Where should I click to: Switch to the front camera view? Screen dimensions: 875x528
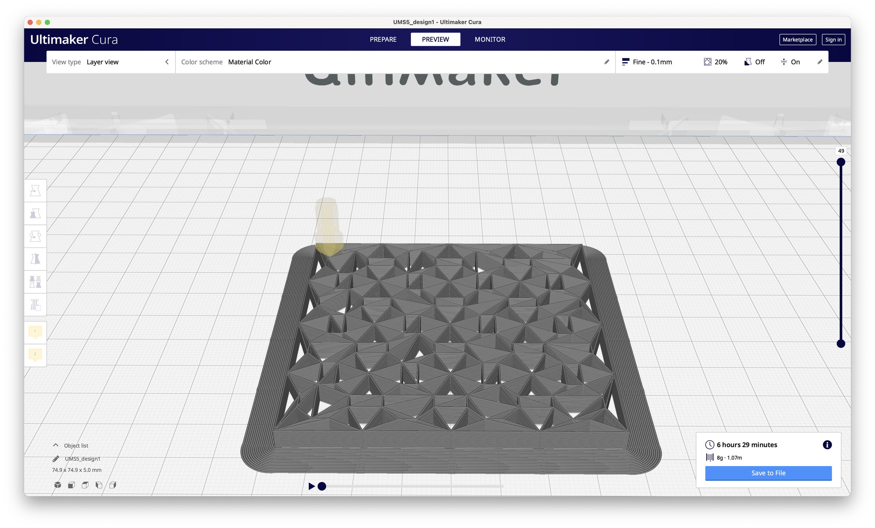click(71, 485)
